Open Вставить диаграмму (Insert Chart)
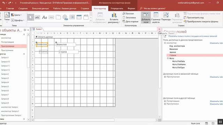Screen dimensions: 223x125 click(114, 18)
